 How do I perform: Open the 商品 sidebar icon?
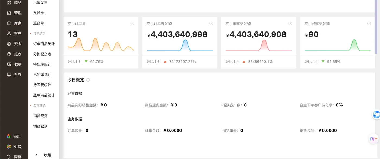9,2
